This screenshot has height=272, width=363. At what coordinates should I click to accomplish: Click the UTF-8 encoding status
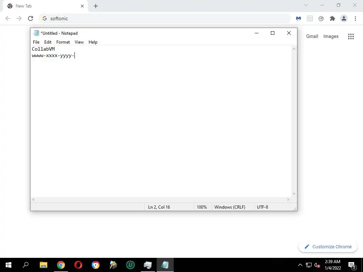pos(263,207)
